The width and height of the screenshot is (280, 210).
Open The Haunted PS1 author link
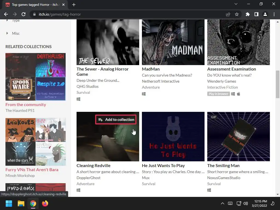pos(20,110)
